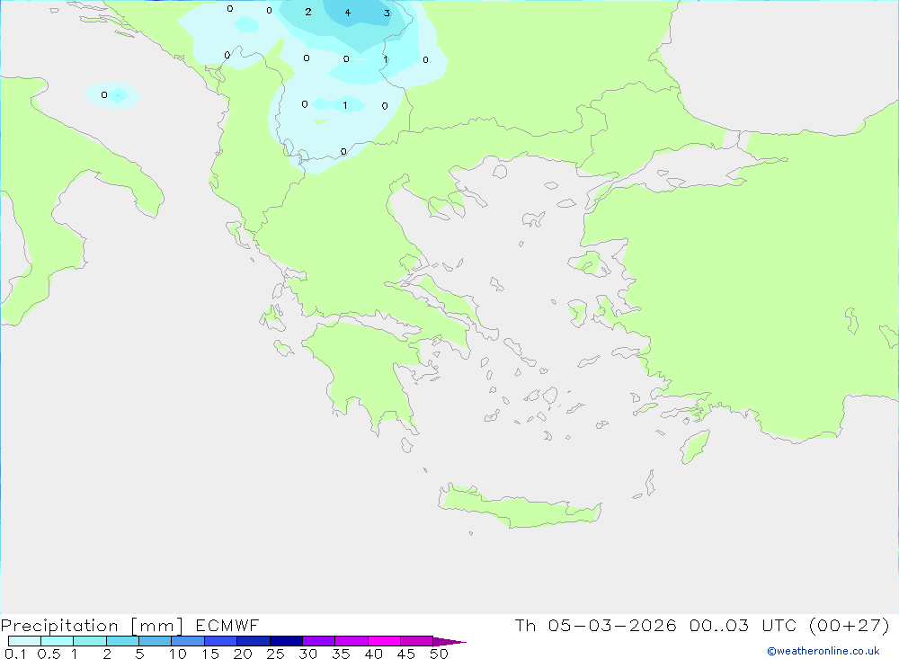Select the 30–35 mm purple legend swatch

tap(319, 641)
